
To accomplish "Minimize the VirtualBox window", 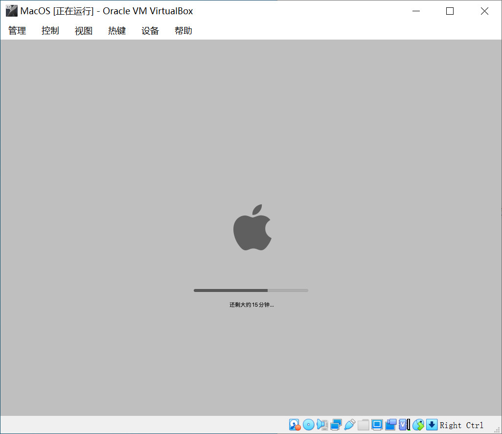I will point(416,11).
